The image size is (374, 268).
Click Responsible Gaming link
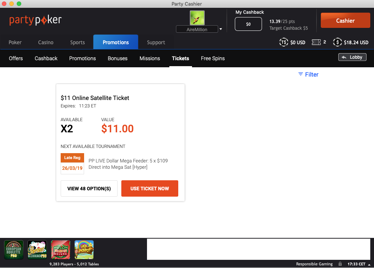[x=314, y=264]
